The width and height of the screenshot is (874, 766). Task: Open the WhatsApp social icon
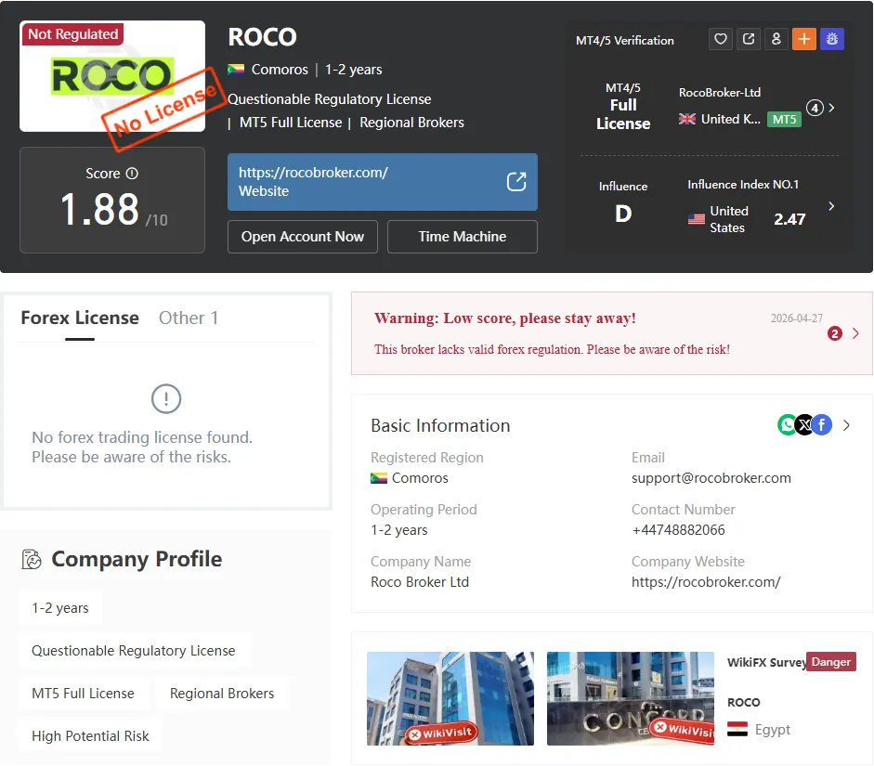tap(787, 425)
